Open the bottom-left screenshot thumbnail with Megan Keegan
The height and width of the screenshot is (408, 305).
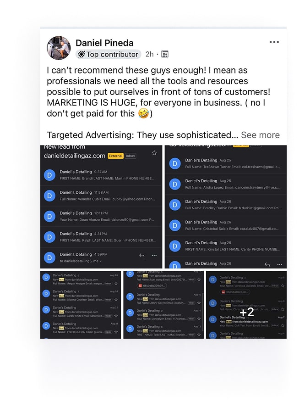pyautogui.click(x=81, y=305)
